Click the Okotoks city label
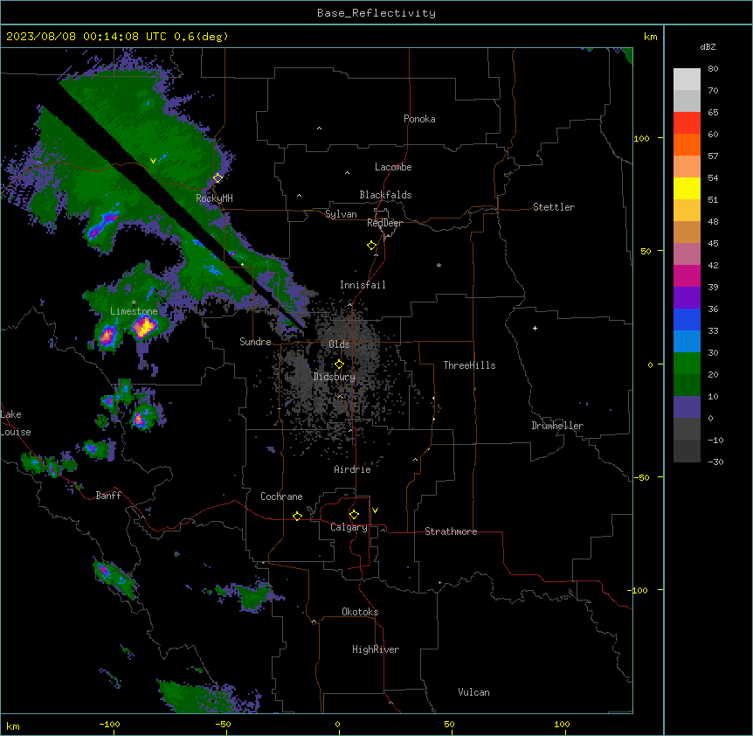This screenshot has height=736, width=753. point(360,612)
